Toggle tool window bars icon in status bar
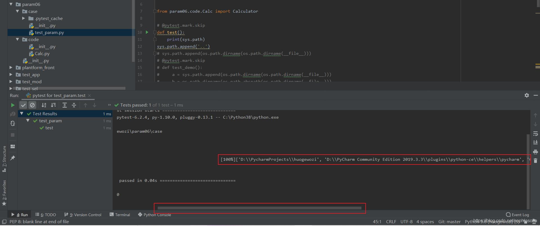 (4, 222)
